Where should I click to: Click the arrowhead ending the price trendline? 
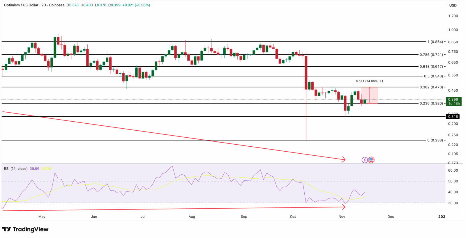[x=344, y=159]
